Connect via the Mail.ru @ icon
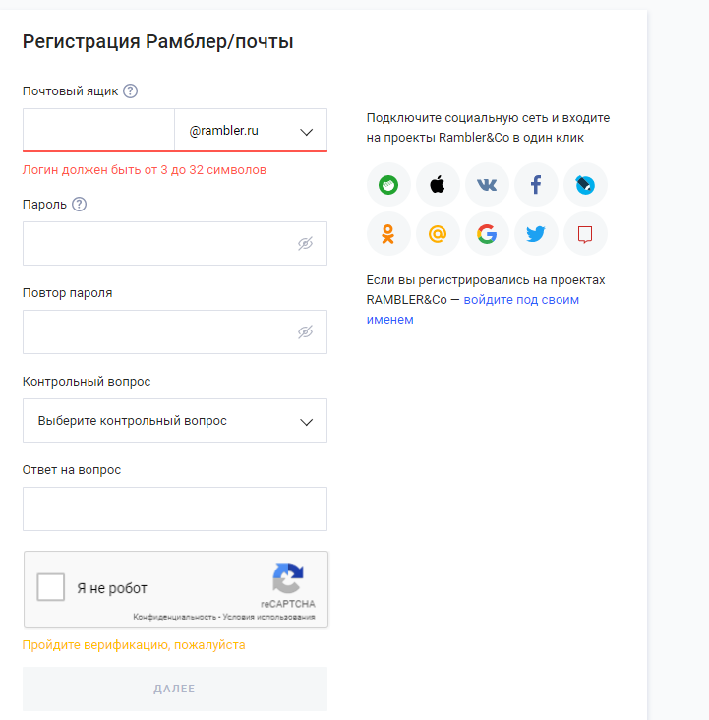The width and height of the screenshot is (709, 720). point(438,234)
